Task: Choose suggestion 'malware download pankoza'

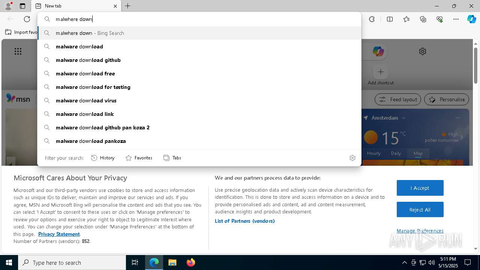Action: [199, 141]
